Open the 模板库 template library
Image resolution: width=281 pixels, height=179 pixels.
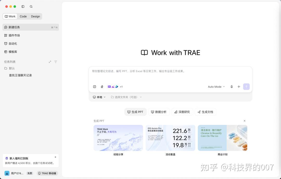[31, 52]
